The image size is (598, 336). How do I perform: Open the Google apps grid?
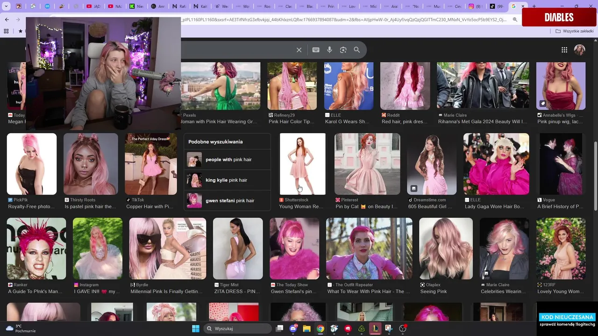click(x=564, y=50)
